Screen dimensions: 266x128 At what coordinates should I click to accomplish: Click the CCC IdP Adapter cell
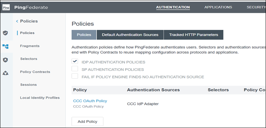click(x=143, y=104)
